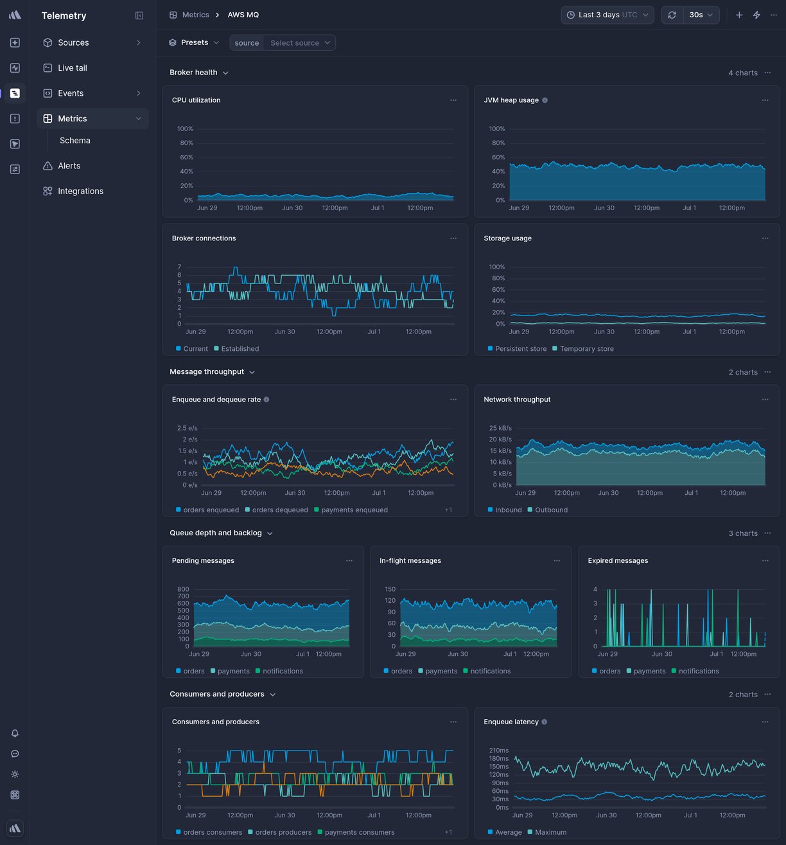Screen dimensions: 786x845
Task: Open Integrations in the sidebar
Action: [92, 191]
